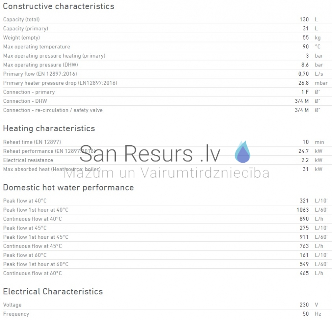Select the Capacity (total) row label

click(21, 20)
